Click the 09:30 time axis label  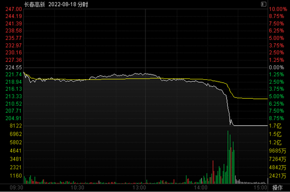[x=16, y=188]
